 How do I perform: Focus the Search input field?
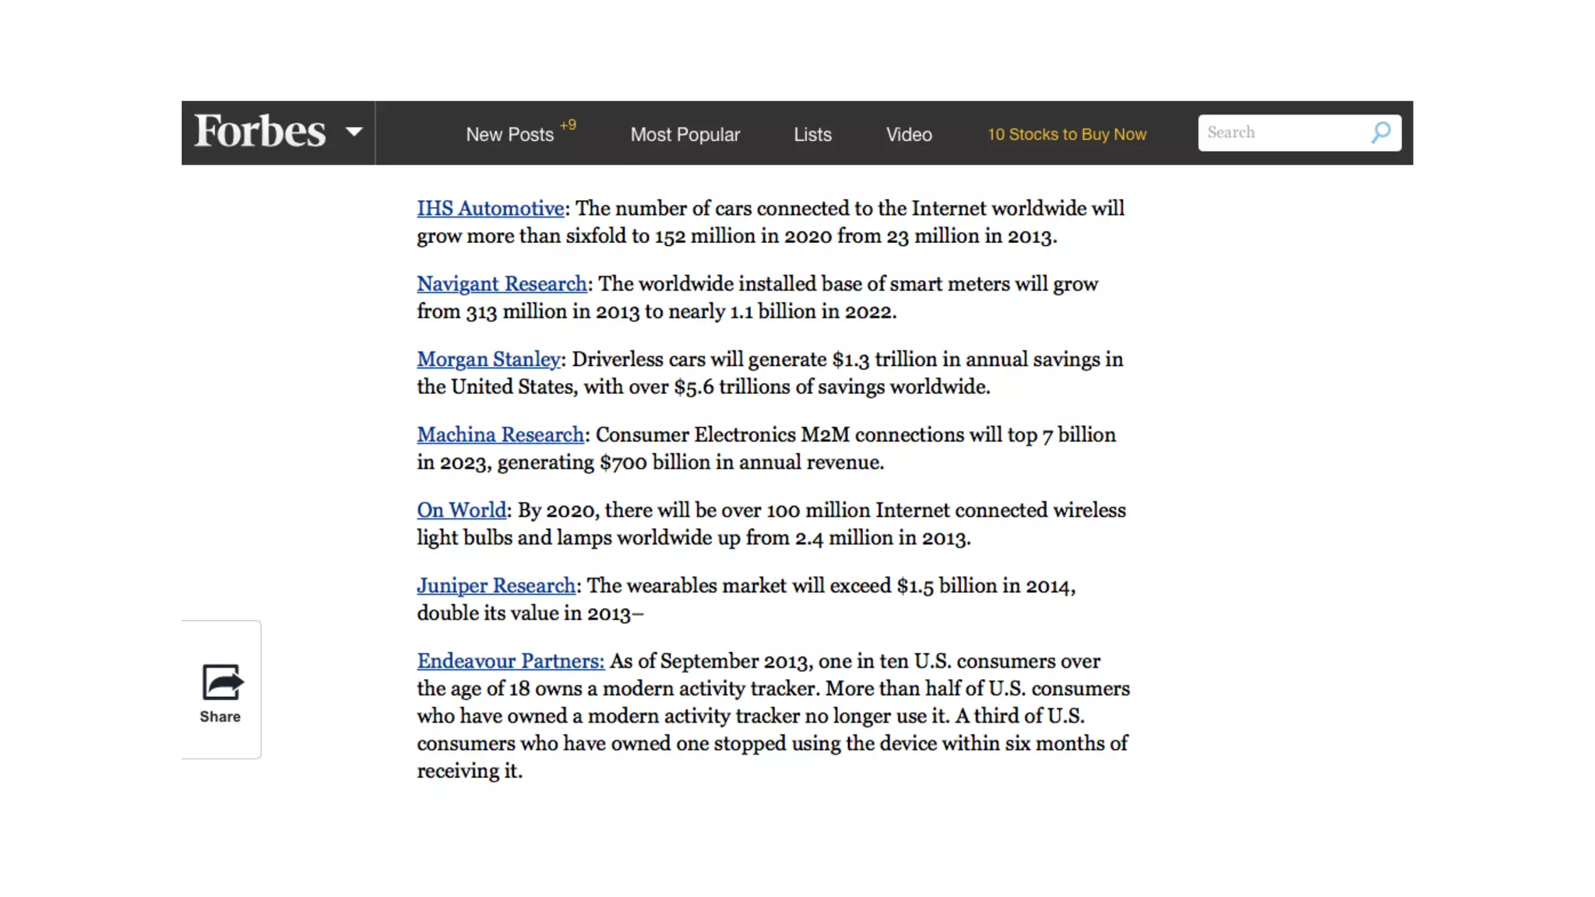coord(1277,132)
